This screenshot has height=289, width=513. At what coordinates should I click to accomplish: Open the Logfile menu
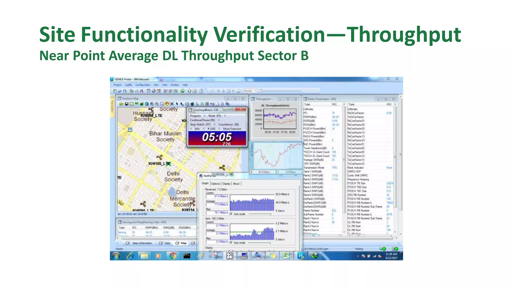pyautogui.click(x=128, y=85)
